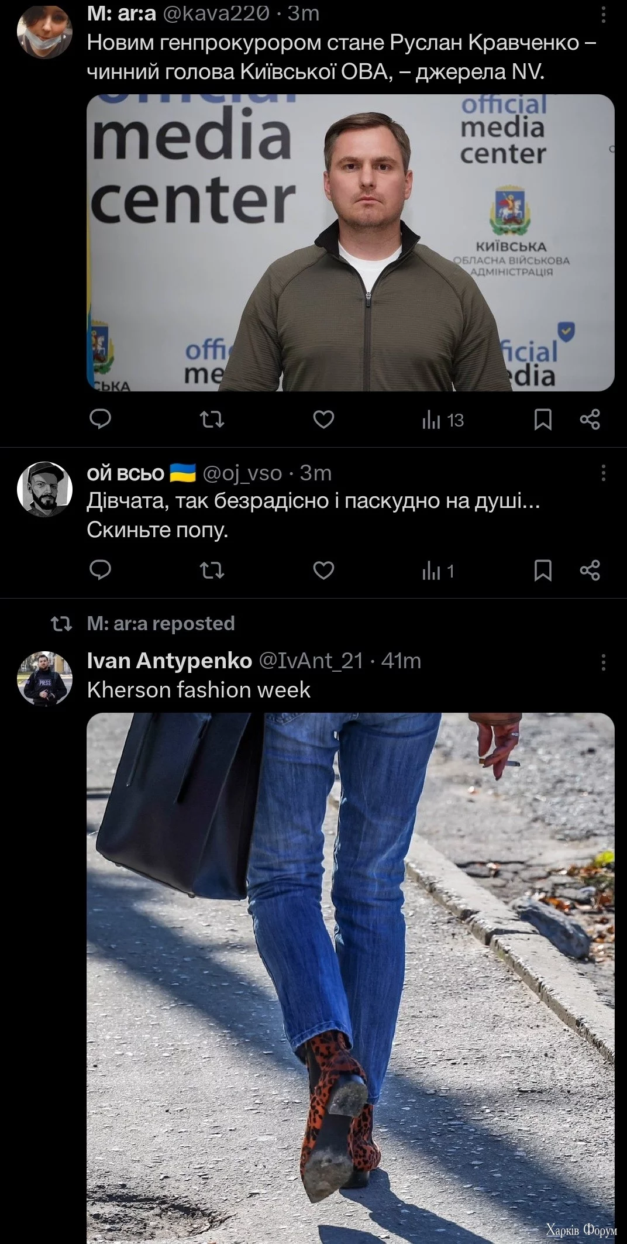Open the @oj_vso profile handle
627x1244 pixels.
242,473
